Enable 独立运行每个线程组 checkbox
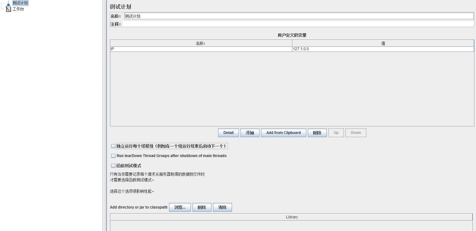Viewport: 476px width, 231px height. coord(113,146)
